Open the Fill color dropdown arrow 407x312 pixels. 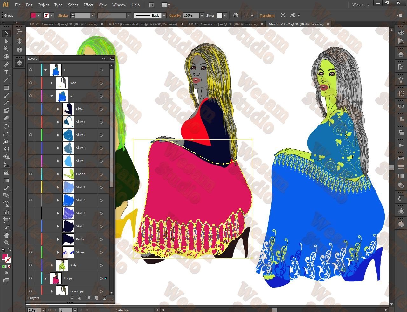(x=38, y=15)
